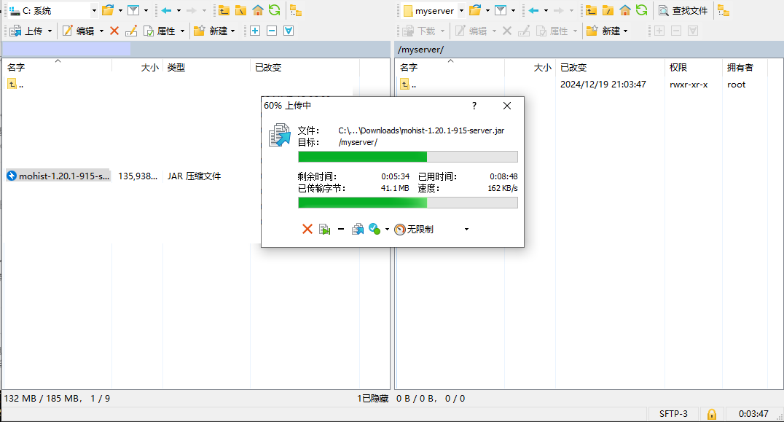Image resolution: width=784 pixels, height=422 pixels.
Task: Expand the 无限制 speed limit dropdown
Action: (x=466, y=229)
